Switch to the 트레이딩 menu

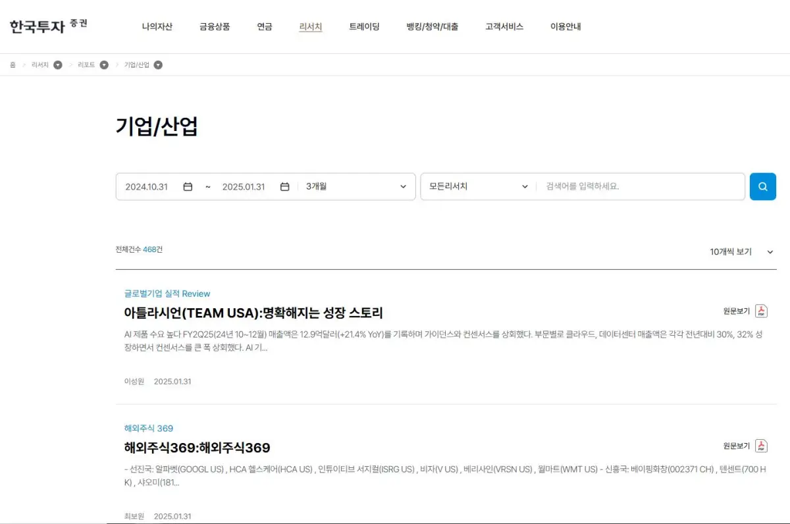[365, 26]
